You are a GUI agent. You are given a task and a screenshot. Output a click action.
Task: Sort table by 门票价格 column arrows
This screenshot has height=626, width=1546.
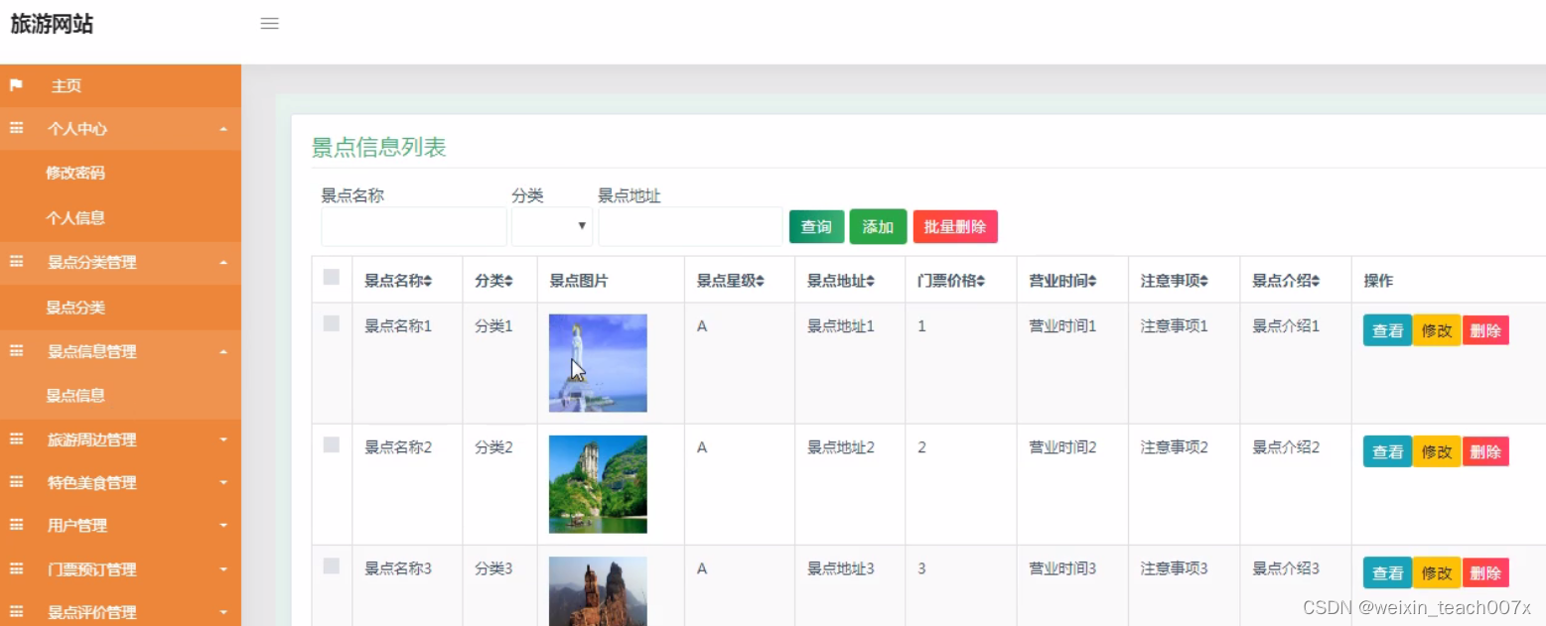(981, 282)
